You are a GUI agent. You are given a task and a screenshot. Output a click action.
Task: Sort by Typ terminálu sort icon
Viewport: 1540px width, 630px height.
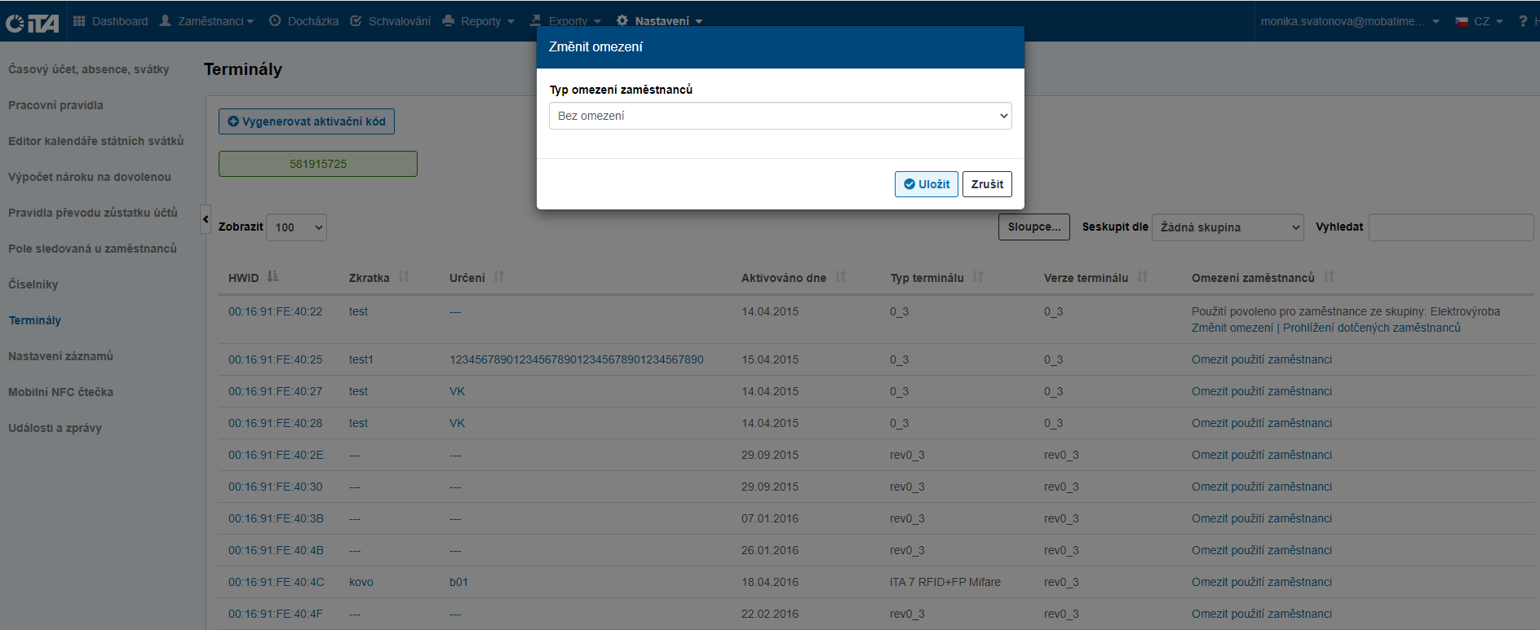(x=978, y=277)
